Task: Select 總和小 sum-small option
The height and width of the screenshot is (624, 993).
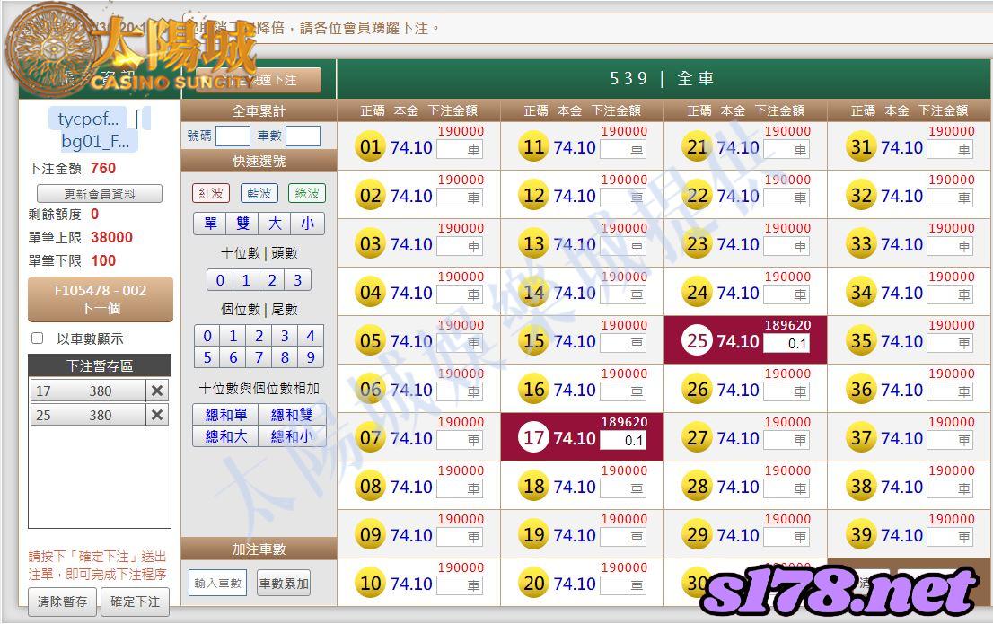Action: pyautogui.click(x=292, y=436)
